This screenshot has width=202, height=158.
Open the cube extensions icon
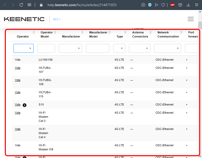point(180,5)
